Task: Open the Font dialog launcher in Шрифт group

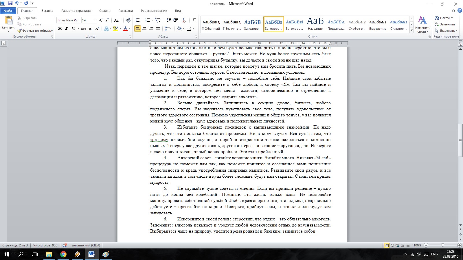Action: pyautogui.click(x=130, y=37)
